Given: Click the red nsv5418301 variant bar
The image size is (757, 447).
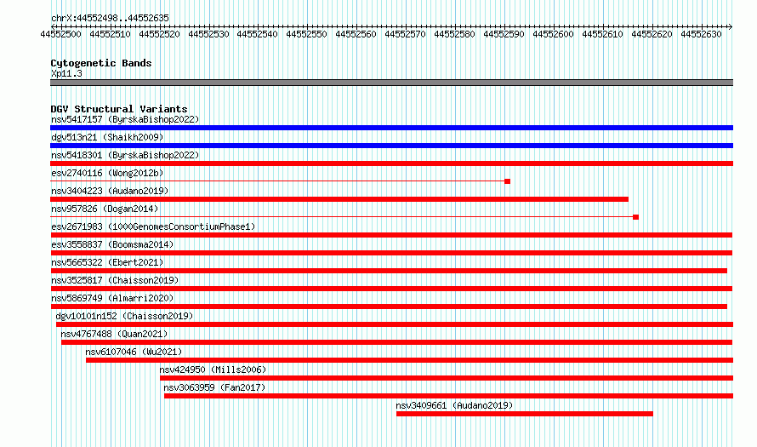Looking at the screenshot, I should click(x=391, y=163).
